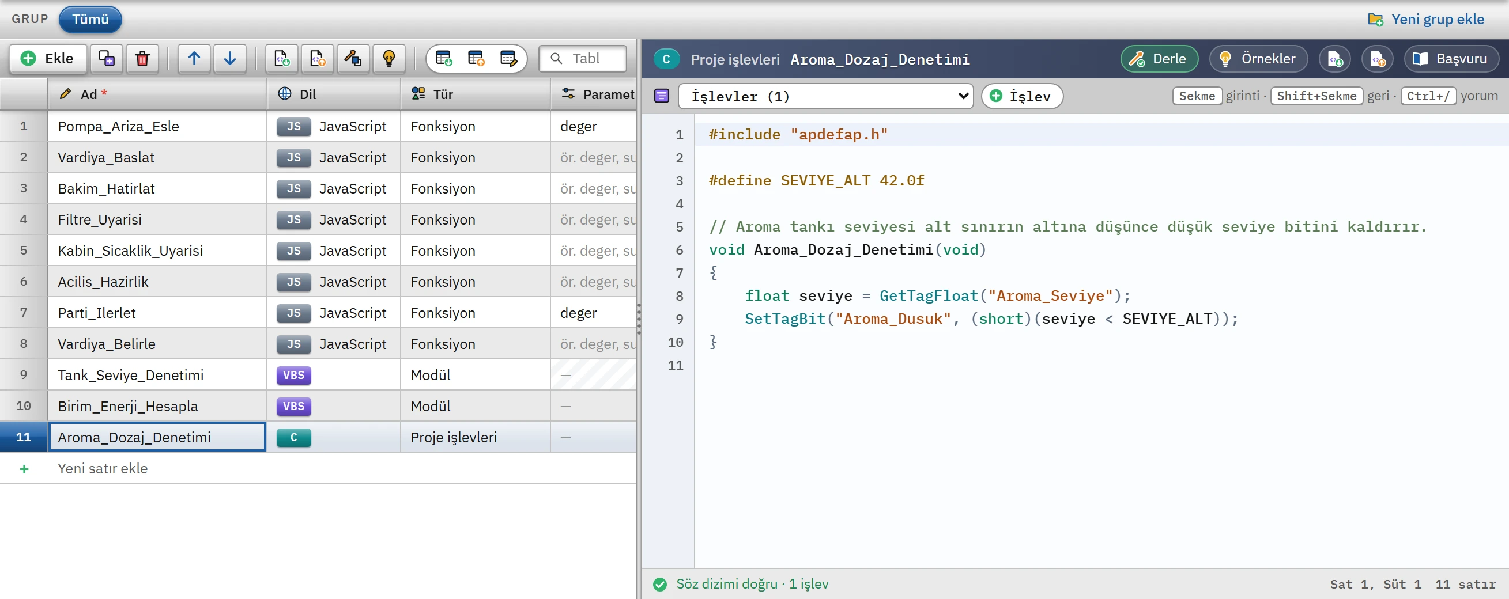This screenshot has width=1509, height=599.
Task: Toggle the function list panel icon beside the İşlevler dropdown
Action: click(661, 96)
